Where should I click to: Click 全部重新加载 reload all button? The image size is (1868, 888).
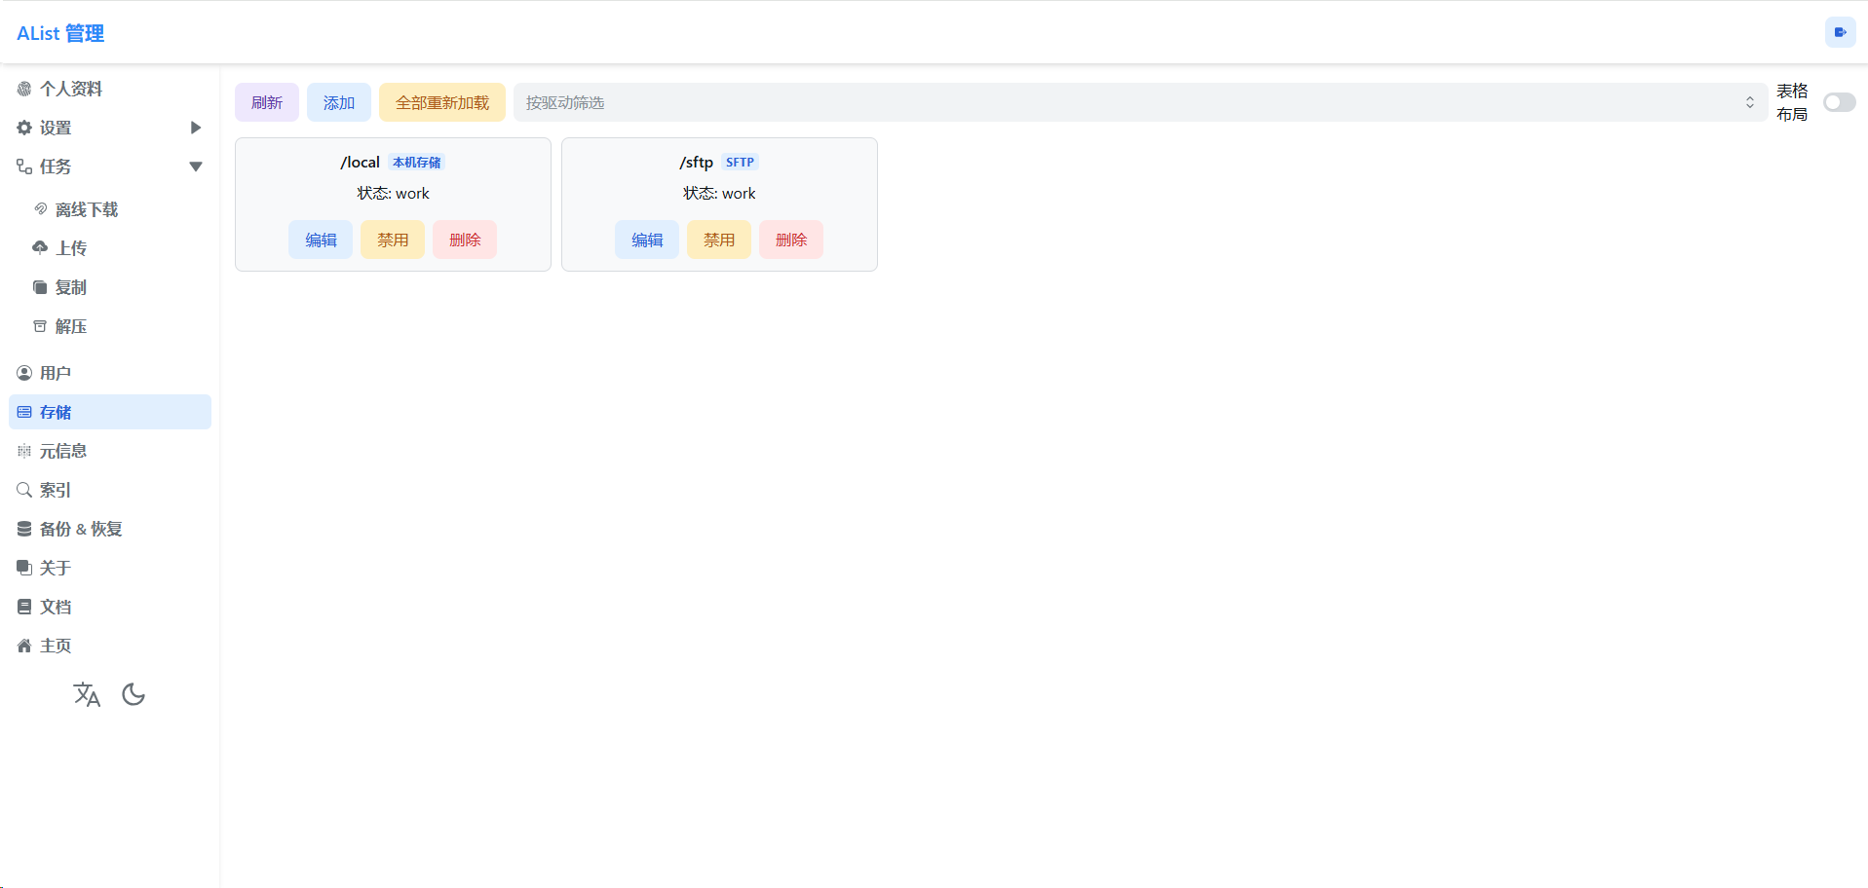(x=442, y=102)
